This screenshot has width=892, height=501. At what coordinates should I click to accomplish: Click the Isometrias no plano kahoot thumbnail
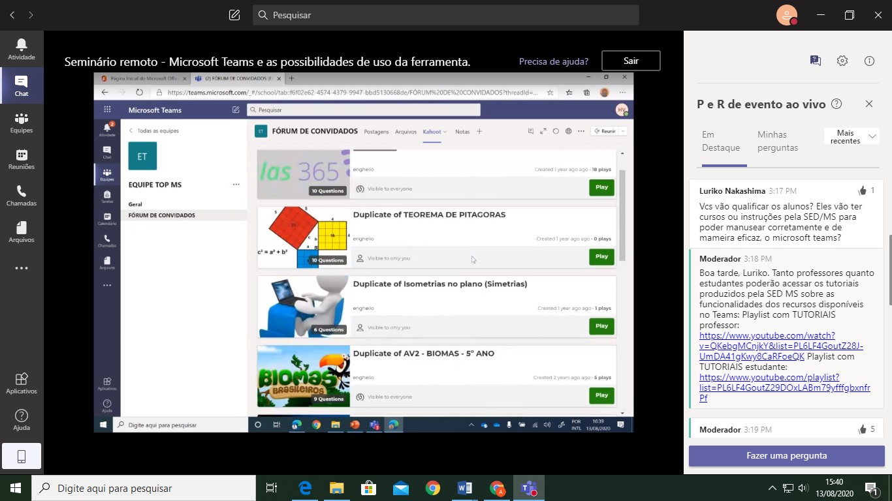pos(304,307)
